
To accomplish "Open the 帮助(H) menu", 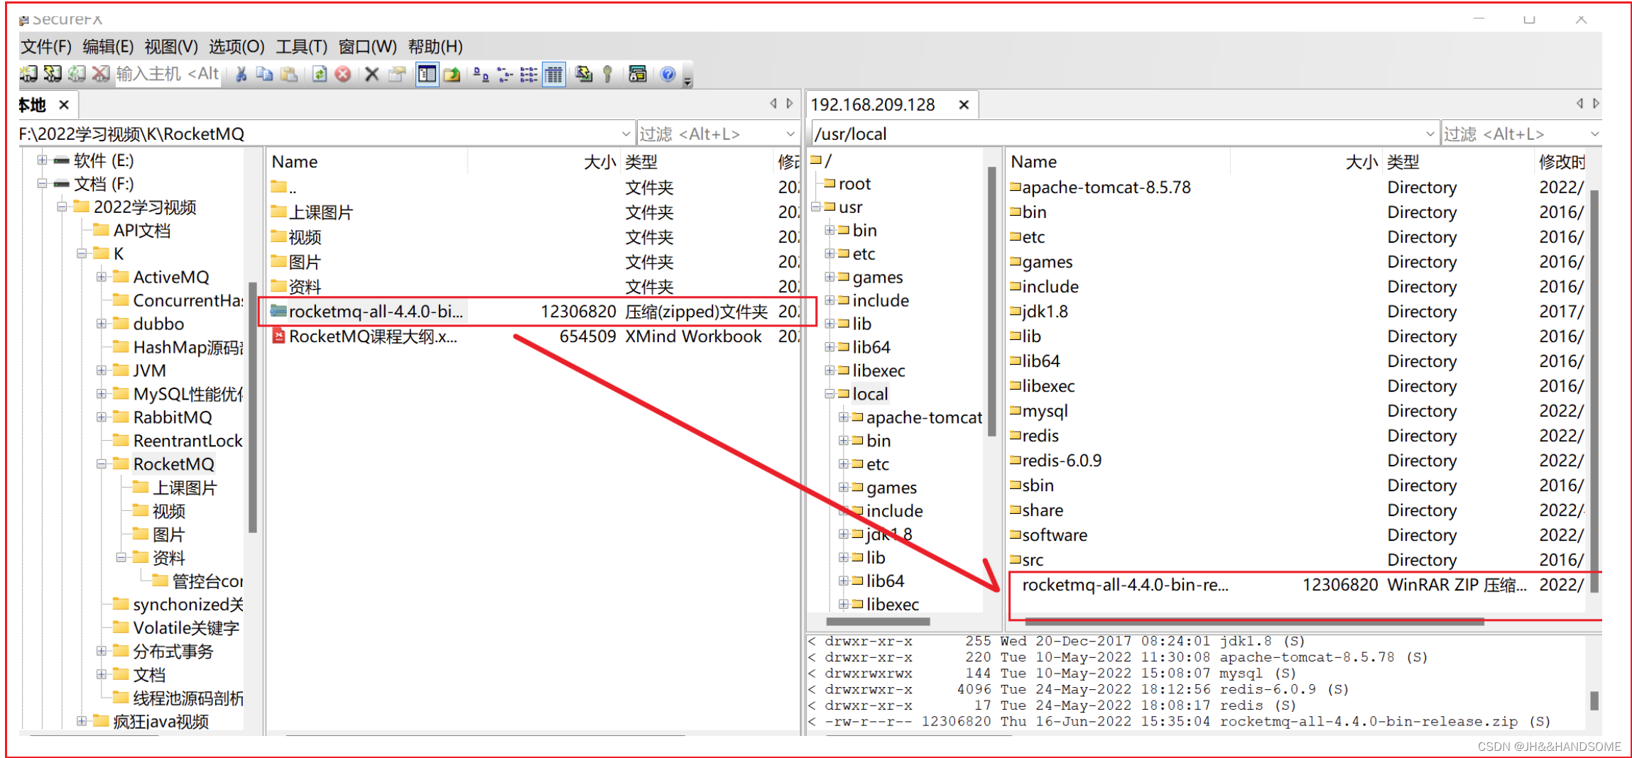I will click(x=435, y=47).
